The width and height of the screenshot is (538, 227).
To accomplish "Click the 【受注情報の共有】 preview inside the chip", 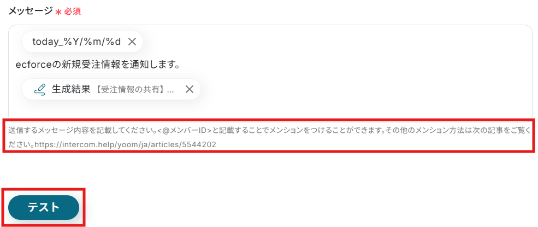I will (130, 90).
